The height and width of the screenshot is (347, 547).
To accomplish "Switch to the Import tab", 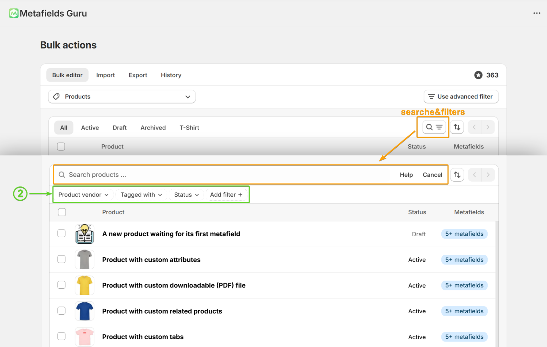I will [105, 75].
